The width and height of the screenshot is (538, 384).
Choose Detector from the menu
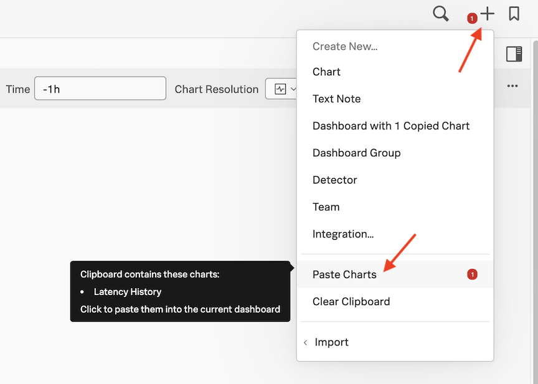pos(334,180)
